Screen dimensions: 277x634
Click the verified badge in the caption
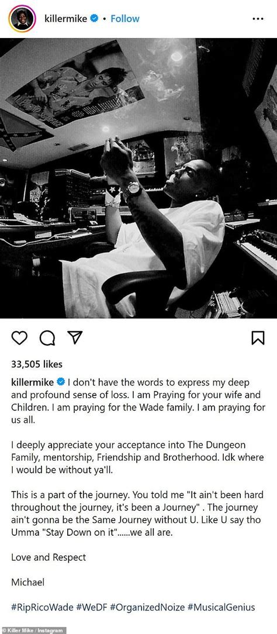tap(62, 382)
